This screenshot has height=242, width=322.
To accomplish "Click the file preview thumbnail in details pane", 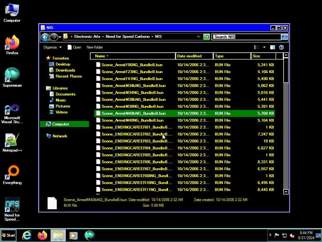I will (x=52, y=203).
